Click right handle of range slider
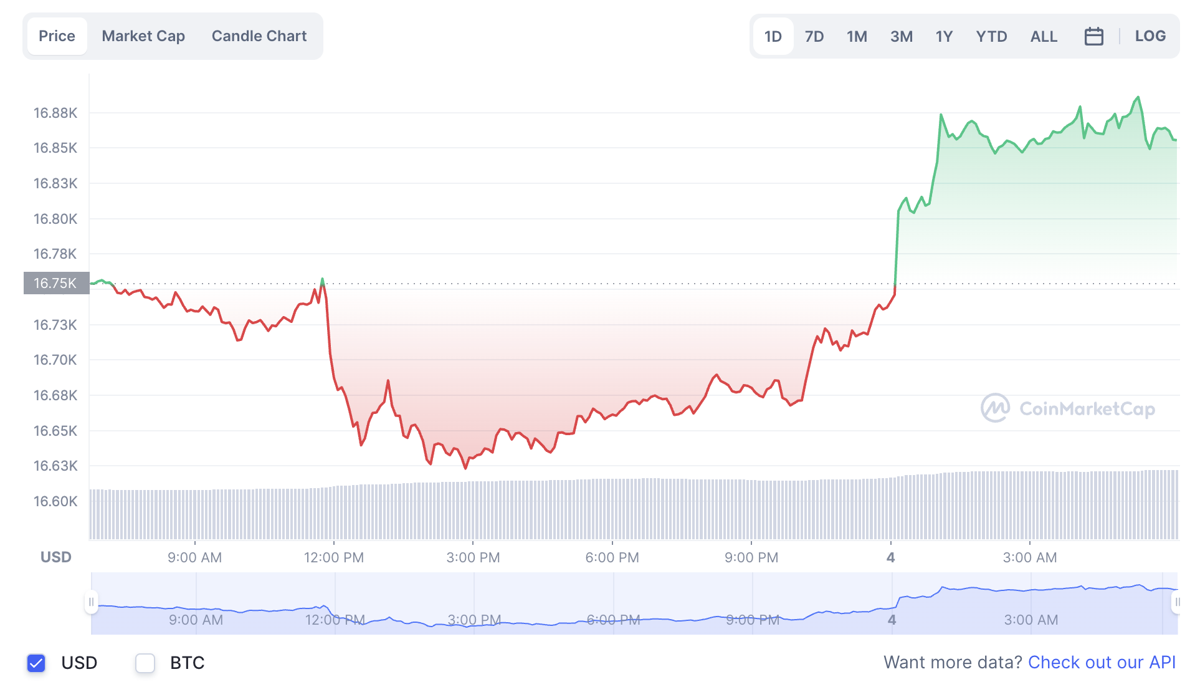 point(1176,602)
